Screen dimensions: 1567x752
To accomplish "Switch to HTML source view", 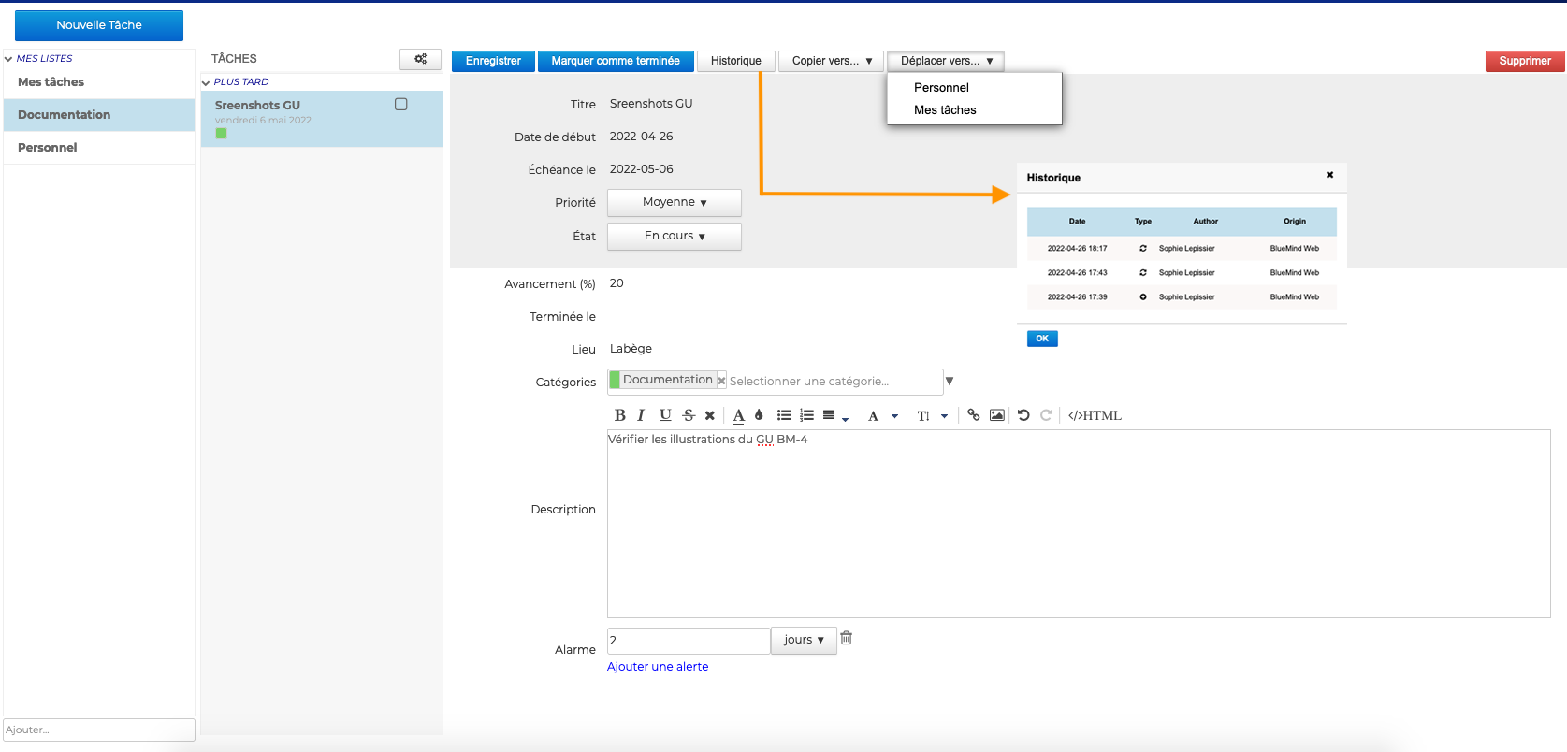I will coord(1095,415).
